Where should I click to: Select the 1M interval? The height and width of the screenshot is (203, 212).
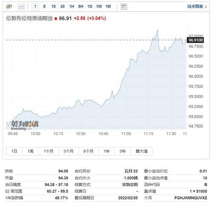pos(108,6)
